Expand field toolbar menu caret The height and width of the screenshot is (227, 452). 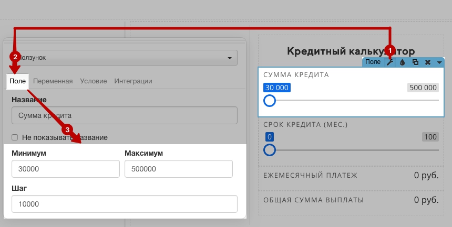[439, 62]
